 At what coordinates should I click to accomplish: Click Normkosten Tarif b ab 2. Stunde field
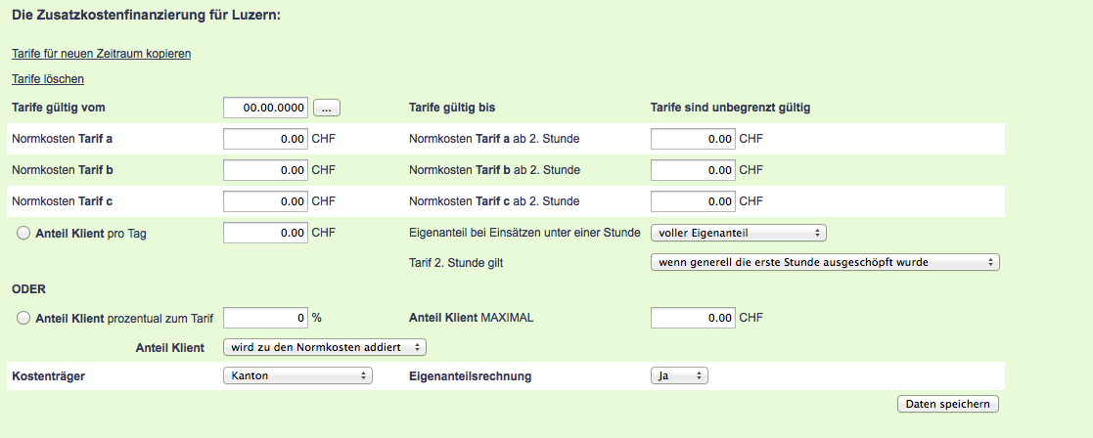pos(693,170)
